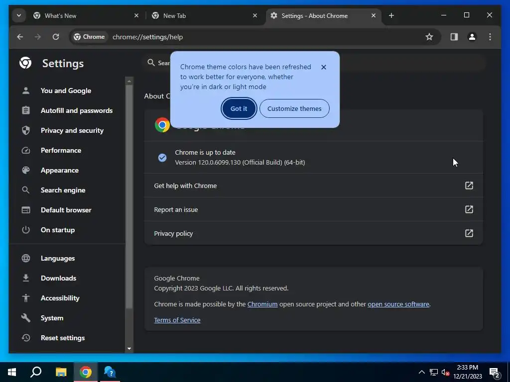Open the notification center icon
The height and width of the screenshot is (382, 510).
tap(495, 373)
